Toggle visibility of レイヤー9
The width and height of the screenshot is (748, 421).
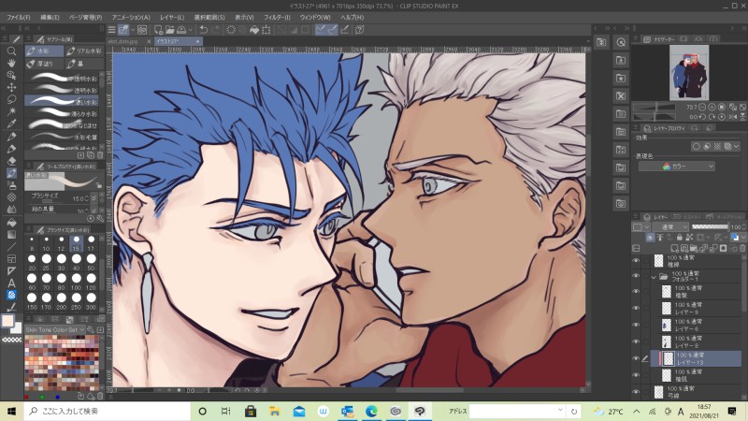tap(636, 308)
